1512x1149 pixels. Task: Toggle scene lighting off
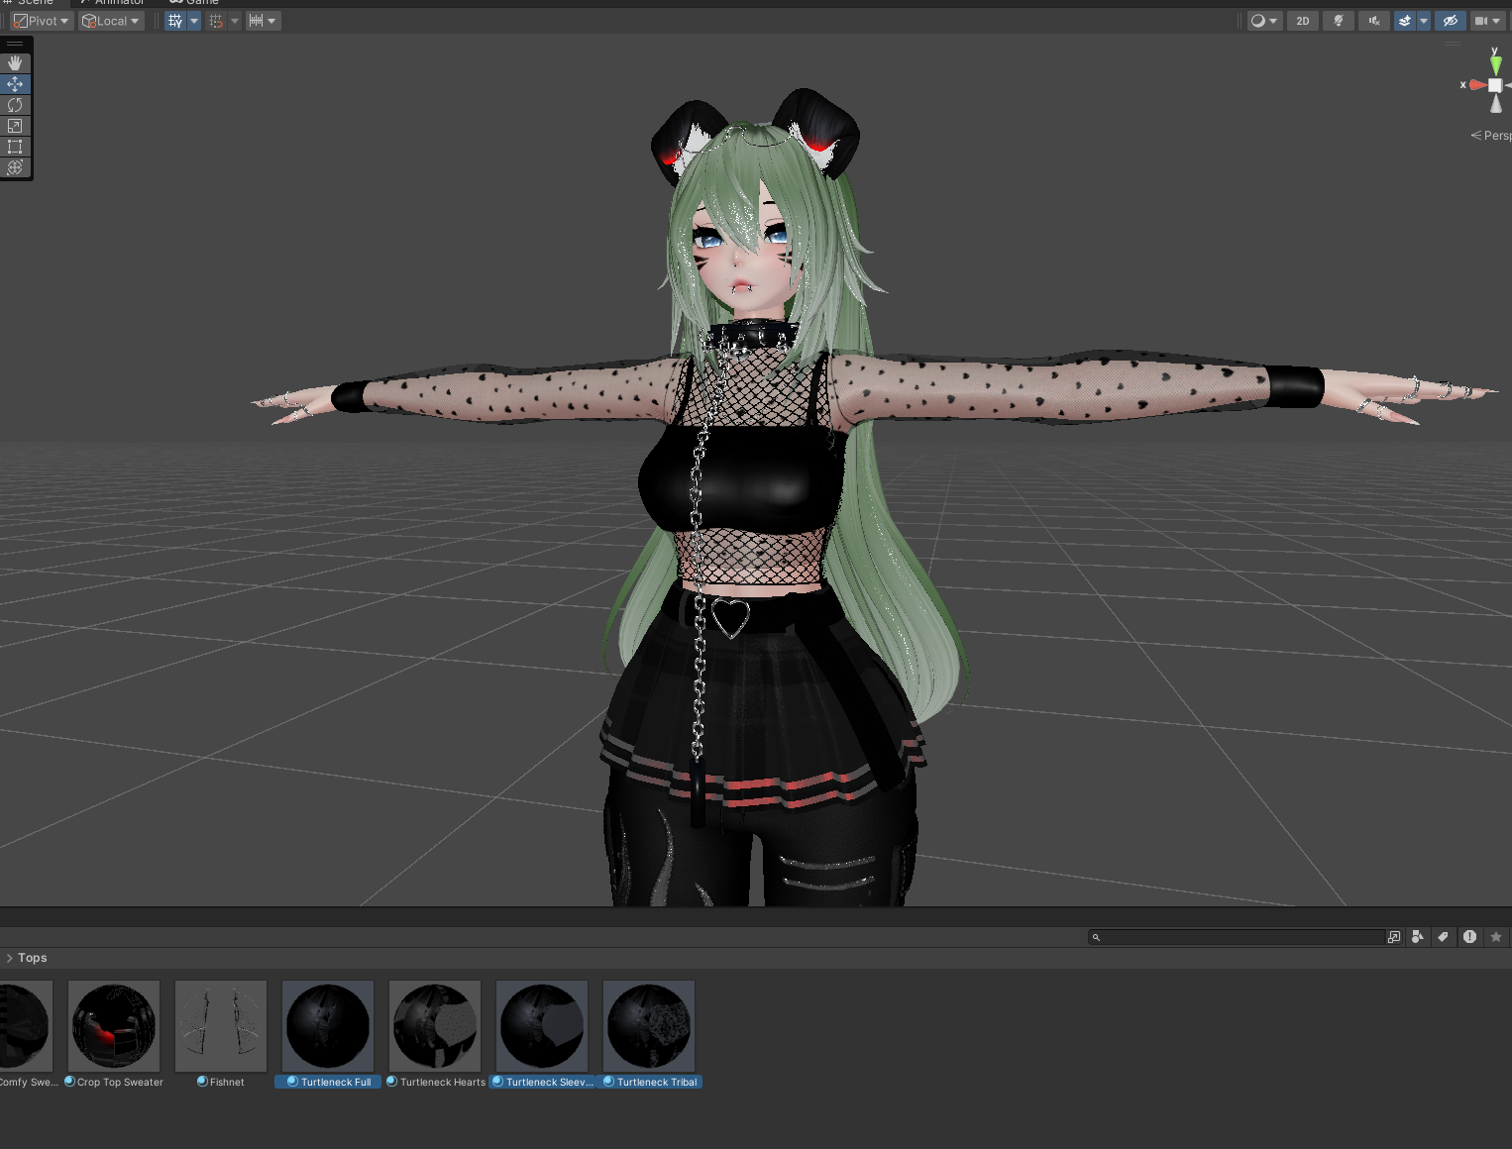tap(1339, 21)
